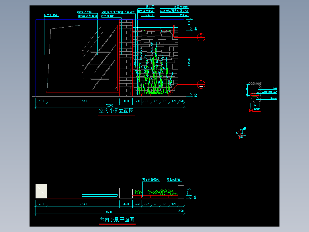Select the white column block in the plan
Screen dimensions: 309x232
tap(41, 191)
